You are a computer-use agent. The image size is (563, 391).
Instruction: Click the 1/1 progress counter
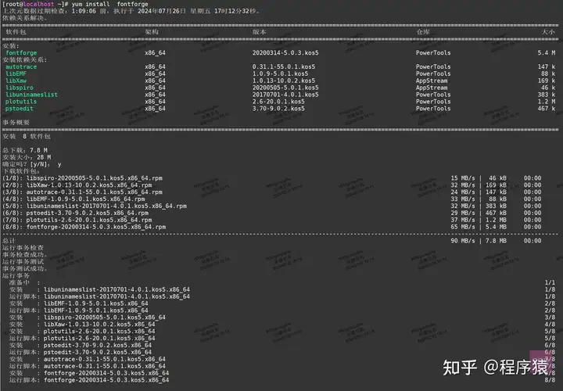[x=550, y=282]
